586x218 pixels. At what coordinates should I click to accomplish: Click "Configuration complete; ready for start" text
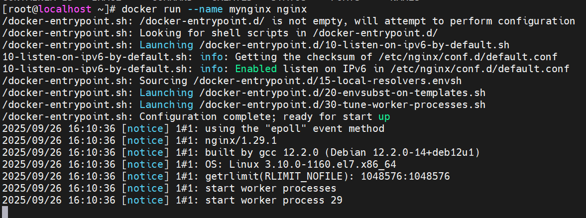tap(256, 117)
